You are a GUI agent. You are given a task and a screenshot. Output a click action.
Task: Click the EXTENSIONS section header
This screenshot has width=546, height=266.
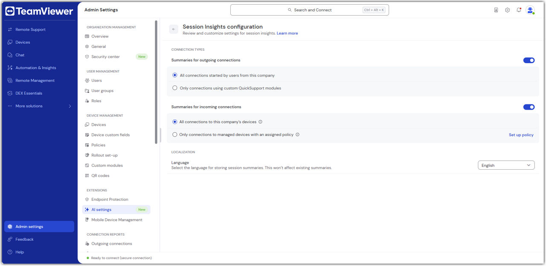coord(97,191)
